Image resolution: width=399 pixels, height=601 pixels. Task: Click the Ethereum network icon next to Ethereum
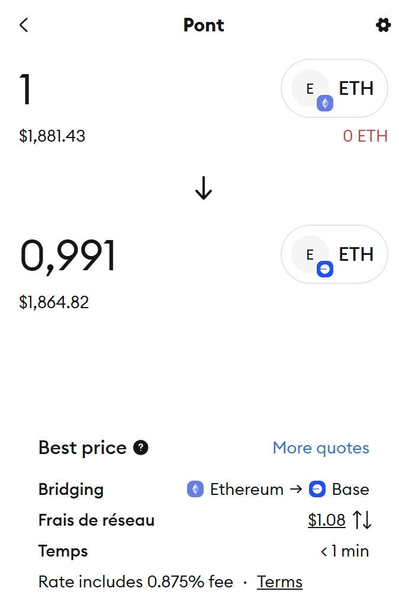tap(195, 489)
